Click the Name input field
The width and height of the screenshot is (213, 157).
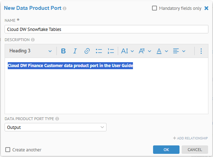pyautogui.click(x=107, y=30)
